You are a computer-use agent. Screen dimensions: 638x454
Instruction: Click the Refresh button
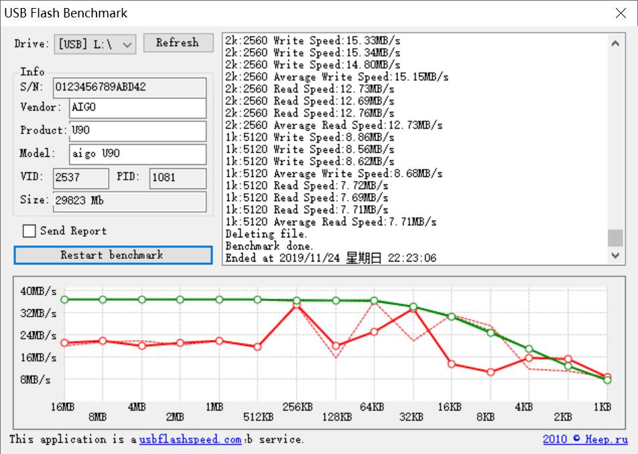point(178,43)
